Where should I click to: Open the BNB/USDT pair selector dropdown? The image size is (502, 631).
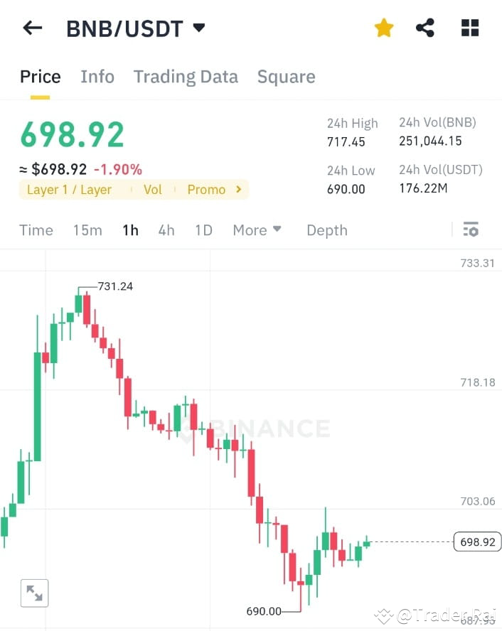[x=198, y=28]
